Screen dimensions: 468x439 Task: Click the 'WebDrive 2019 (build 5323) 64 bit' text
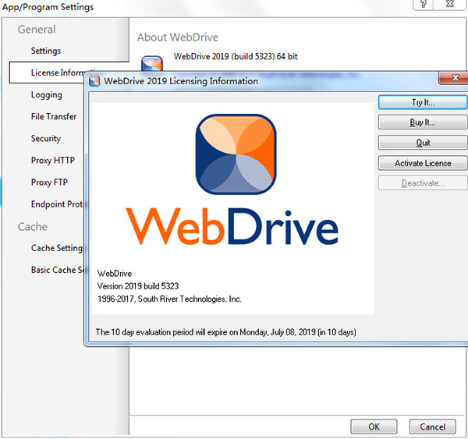(236, 56)
